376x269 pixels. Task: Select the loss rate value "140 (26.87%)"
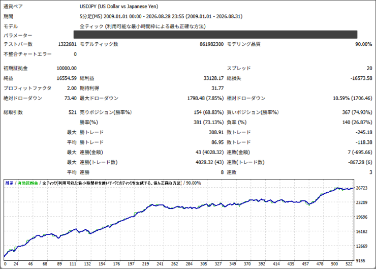(357, 123)
